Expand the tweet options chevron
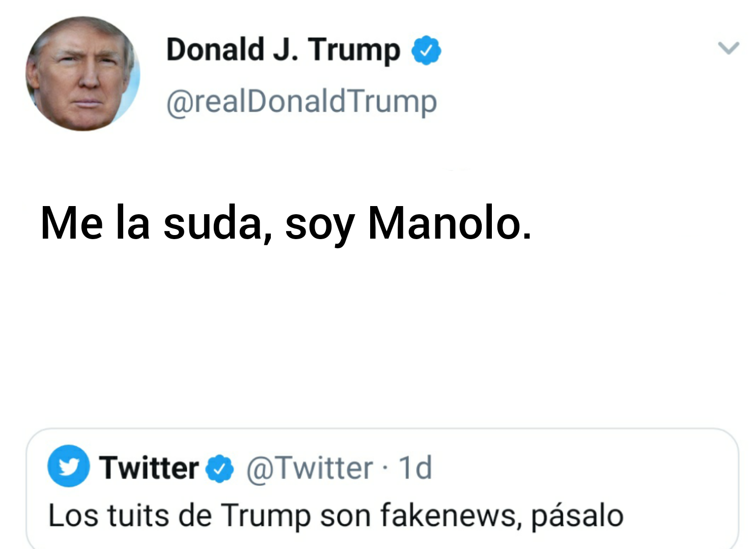Image resolution: width=750 pixels, height=549 pixels. [x=728, y=48]
